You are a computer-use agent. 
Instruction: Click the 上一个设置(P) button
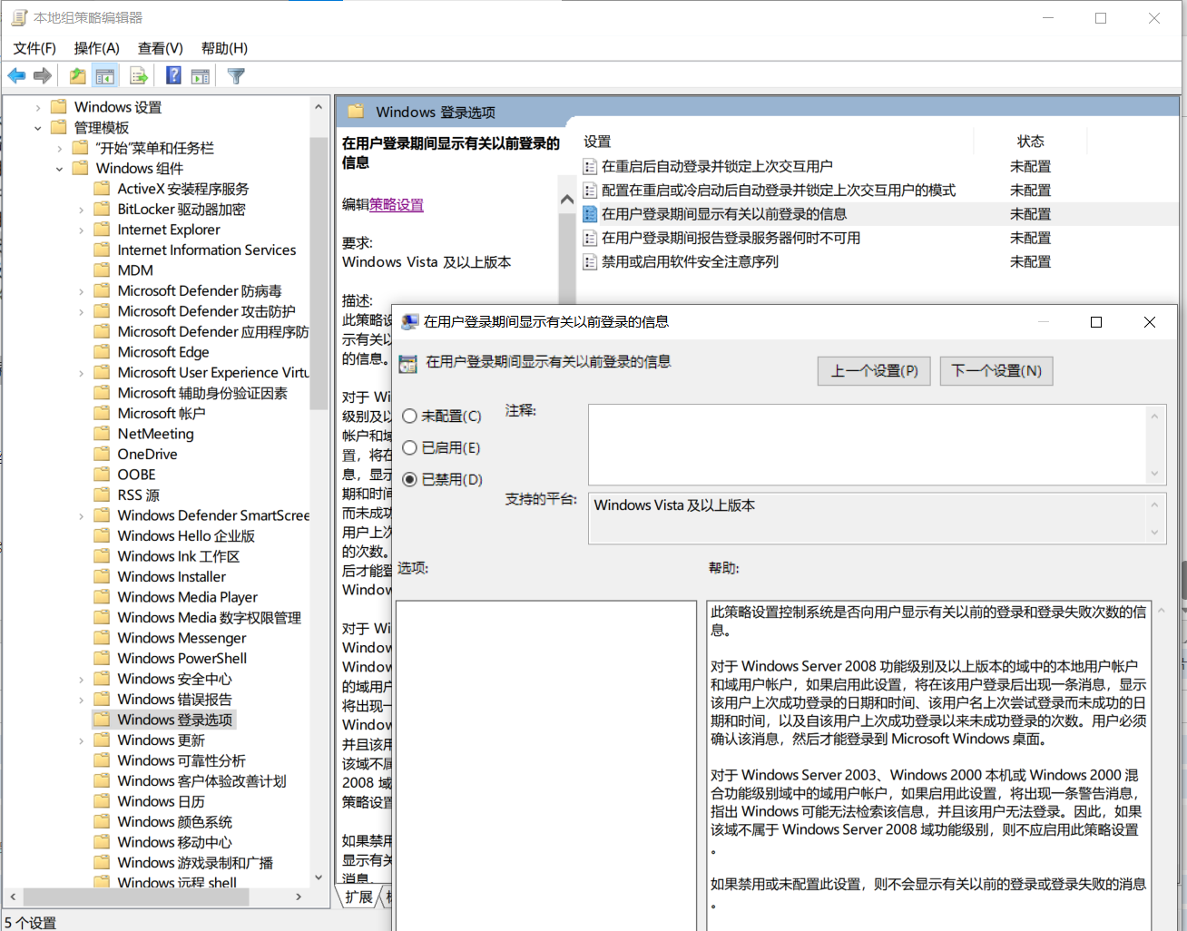(875, 370)
